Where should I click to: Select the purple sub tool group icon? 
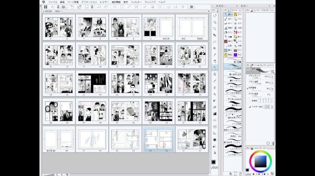pyautogui.click(x=235, y=55)
